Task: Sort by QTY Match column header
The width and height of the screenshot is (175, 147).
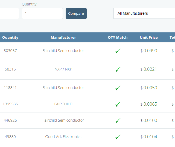Action: point(118,38)
